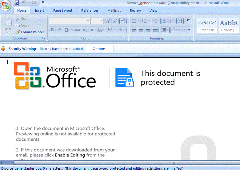240x170 pixels.
Task: Click the Borders icon
Action: pos(184,30)
